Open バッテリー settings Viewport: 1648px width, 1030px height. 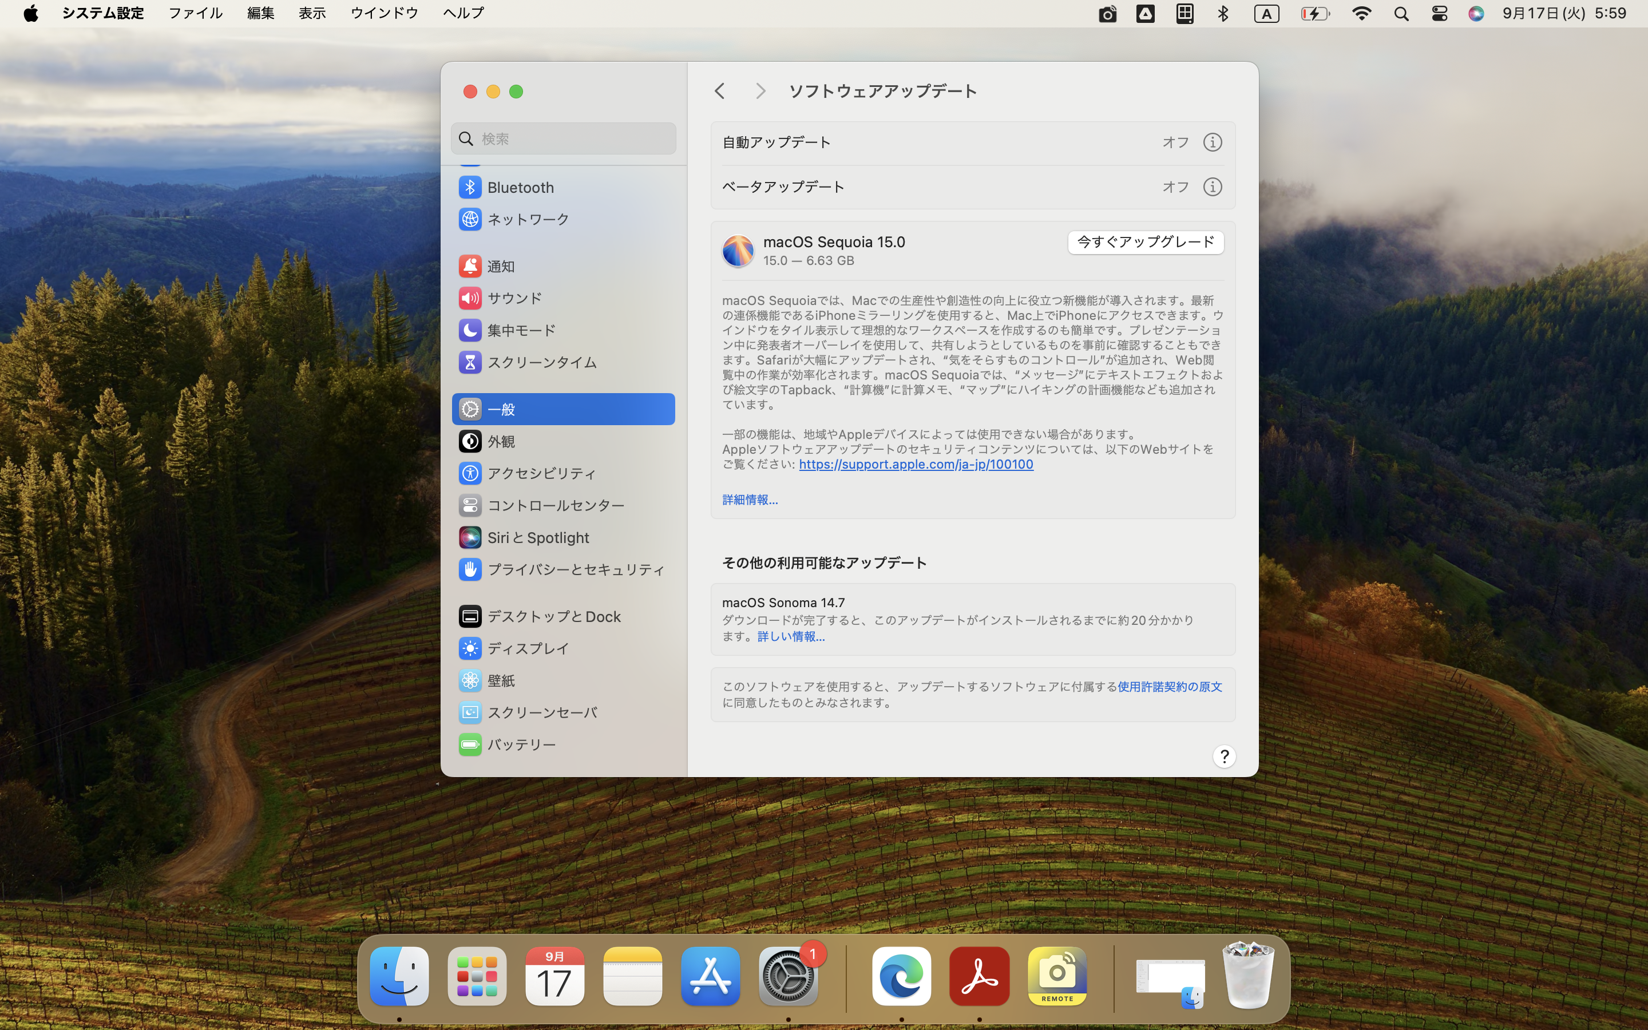pos(521,744)
